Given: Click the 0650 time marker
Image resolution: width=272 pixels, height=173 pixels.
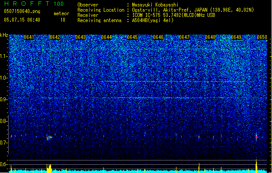Looking at the screenshot, I should point(262,37).
